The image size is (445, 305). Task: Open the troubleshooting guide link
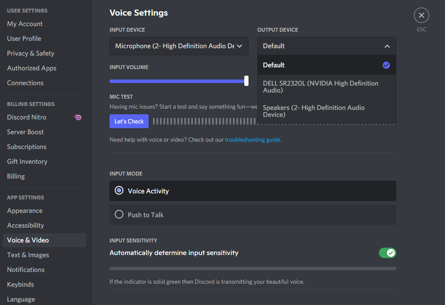tap(252, 140)
